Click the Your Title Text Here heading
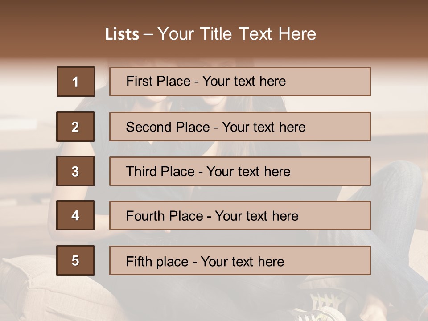The image size is (428, 321). pyautogui.click(x=237, y=34)
